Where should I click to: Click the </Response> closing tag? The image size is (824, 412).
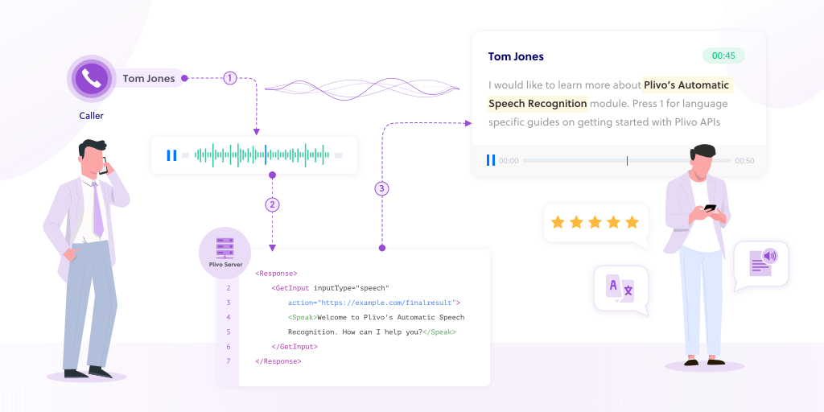pos(278,361)
